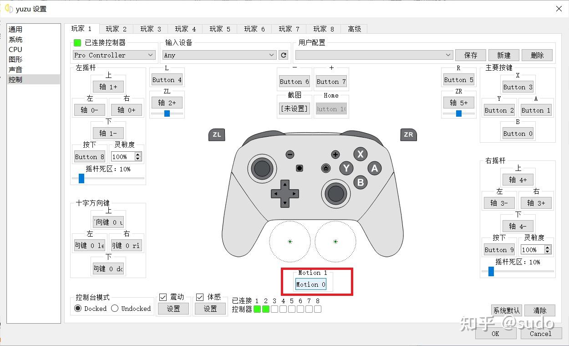The height and width of the screenshot is (346, 569).
Task: Click the X button on the controller diagram
Action: 360,154
